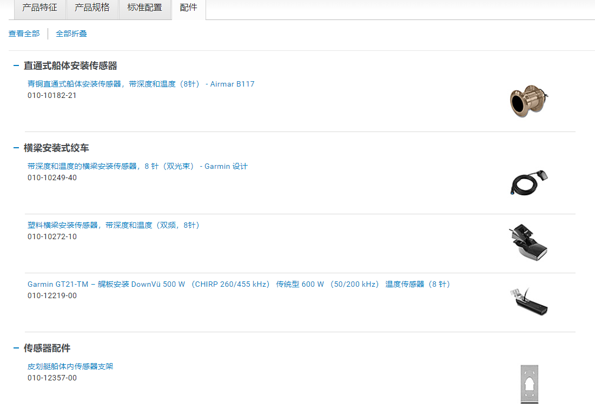Open the Airmar B117 bronze sensor link
The image size is (595, 408).
(141, 84)
